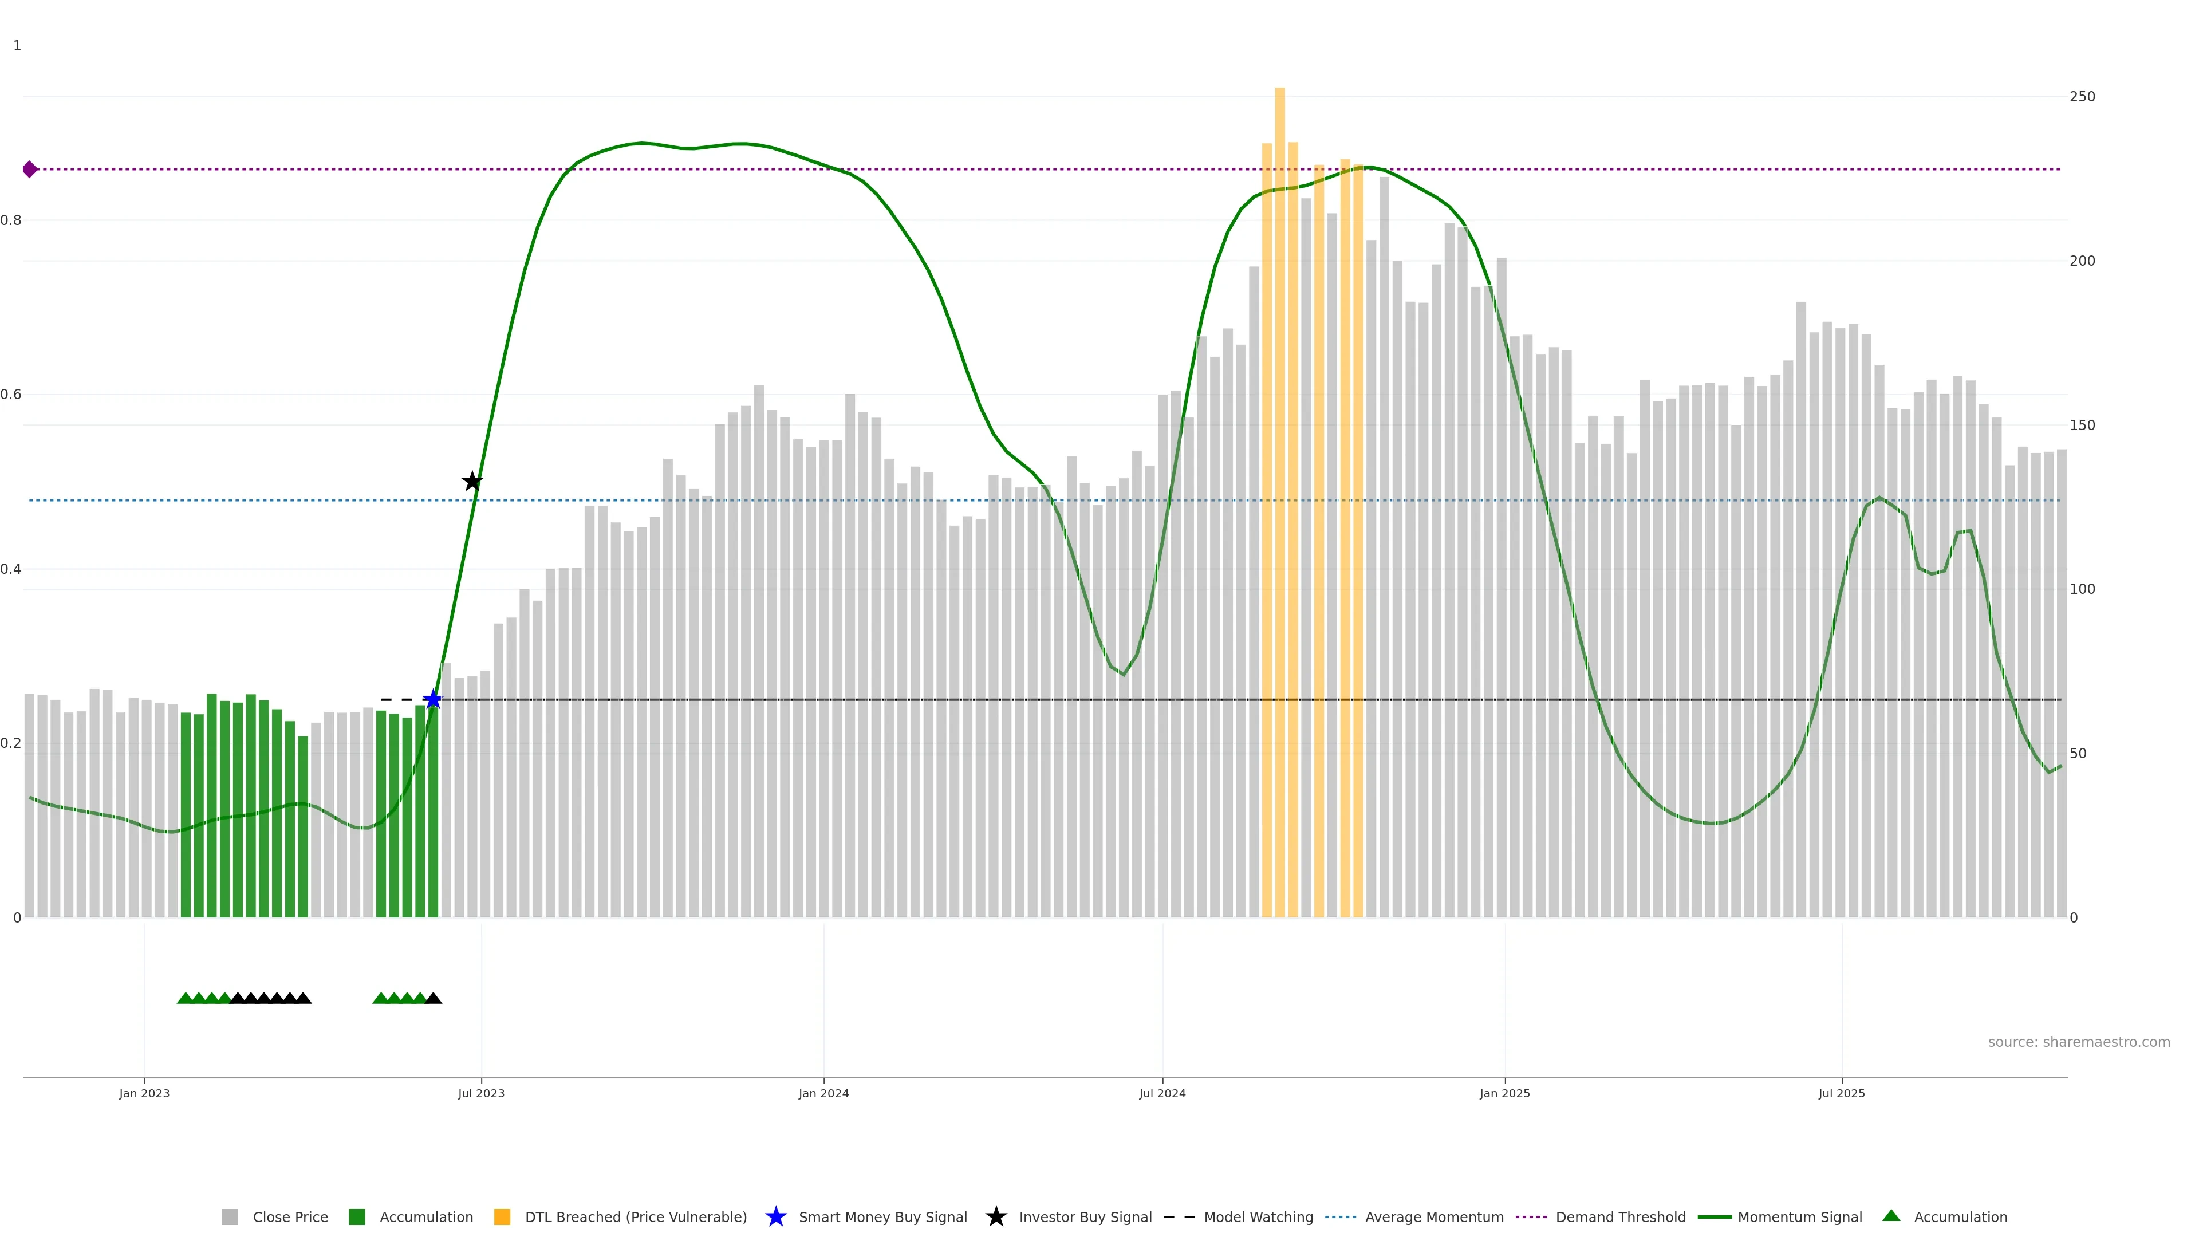Click the orange DTL Breached legend swatch
The height and width of the screenshot is (1237, 2199).
point(502,1218)
